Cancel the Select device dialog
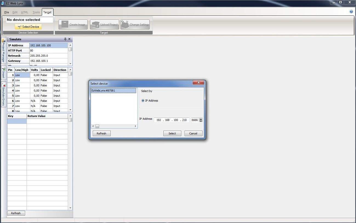Image resolution: width=356 pixels, height=223 pixels. [193, 133]
